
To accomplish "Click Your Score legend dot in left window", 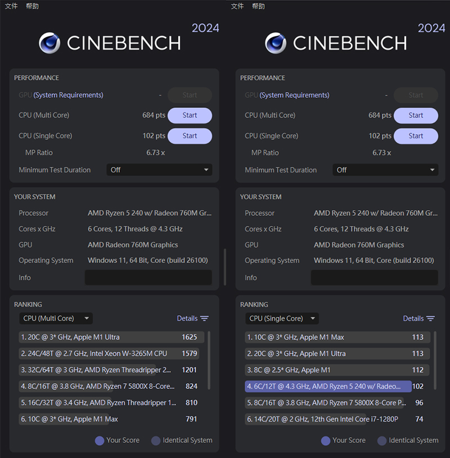I will (100, 441).
